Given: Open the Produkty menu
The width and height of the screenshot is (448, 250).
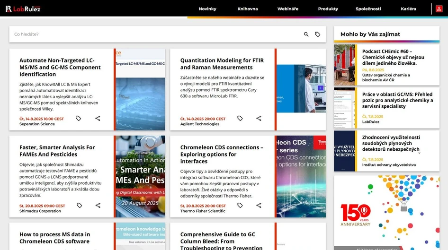Looking at the screenshot, I should (328, 9).
